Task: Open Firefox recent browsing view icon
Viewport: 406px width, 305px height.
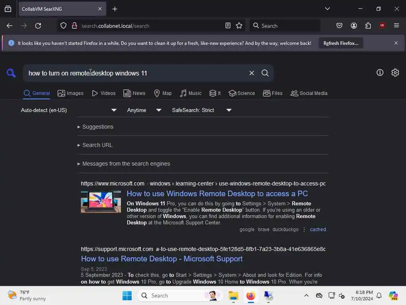Action: [x=8, y=9]
